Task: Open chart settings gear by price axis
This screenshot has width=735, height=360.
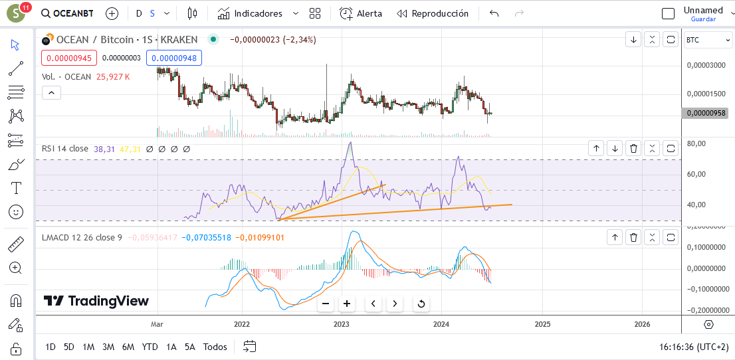Action: pyautogui.click(x=708, y=324)
